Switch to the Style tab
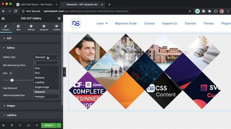Image resolution: width=231 pixels, height=129 pixels. click(18, 28)
